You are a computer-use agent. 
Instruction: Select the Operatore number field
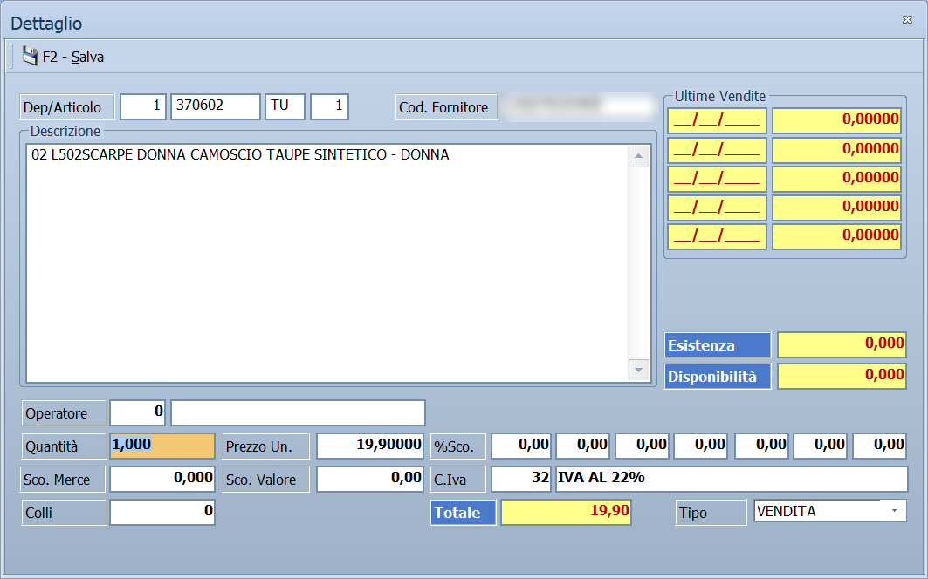point(137,412)
